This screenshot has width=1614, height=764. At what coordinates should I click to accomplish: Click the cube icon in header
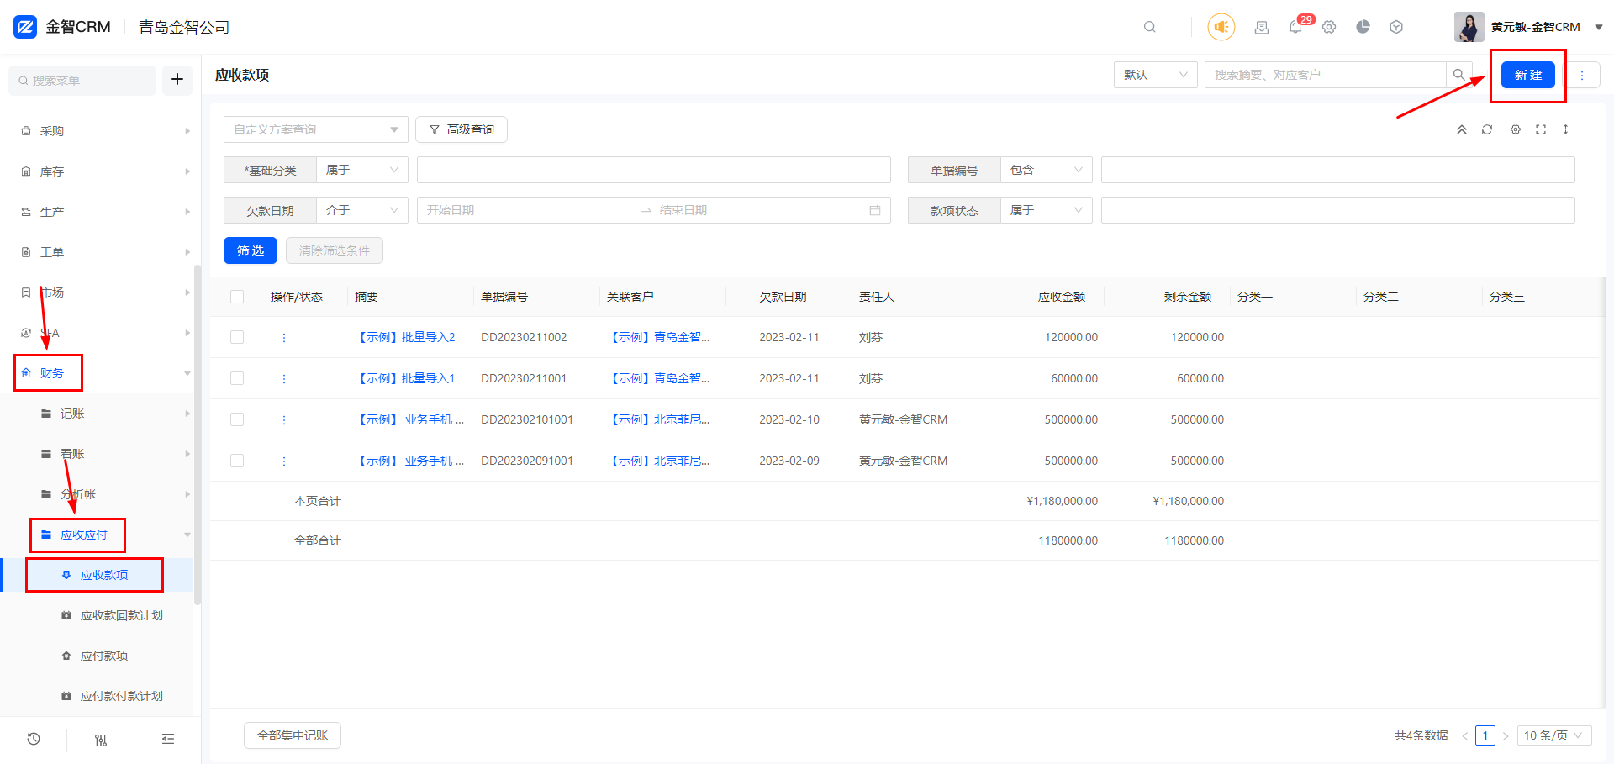pos(1396,27)
